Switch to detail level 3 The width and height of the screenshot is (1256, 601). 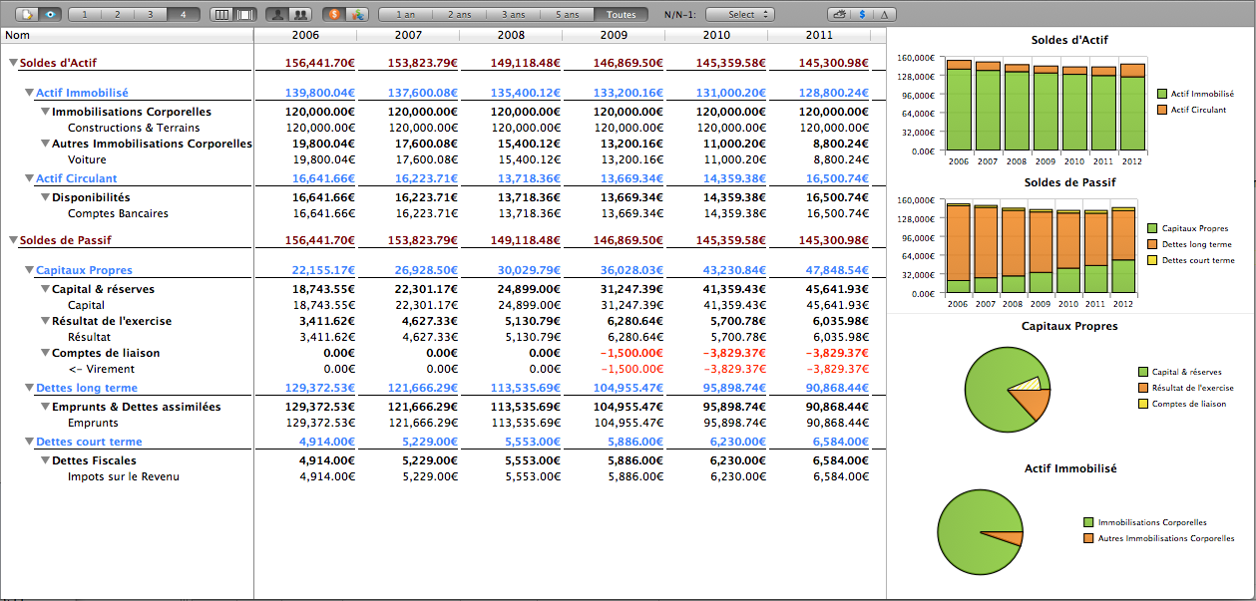151,15
